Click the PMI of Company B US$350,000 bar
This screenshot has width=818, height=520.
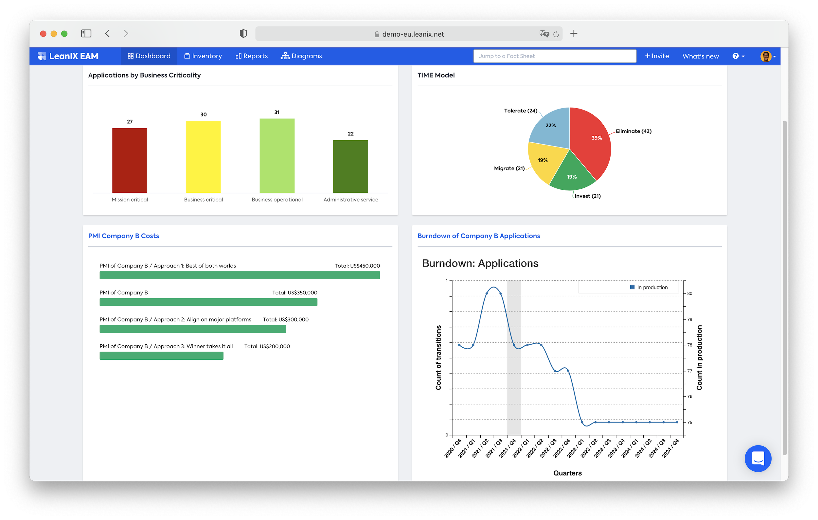208,302
